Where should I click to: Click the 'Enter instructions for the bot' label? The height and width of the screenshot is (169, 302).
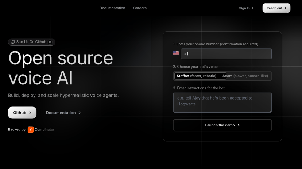click(199, 88)
